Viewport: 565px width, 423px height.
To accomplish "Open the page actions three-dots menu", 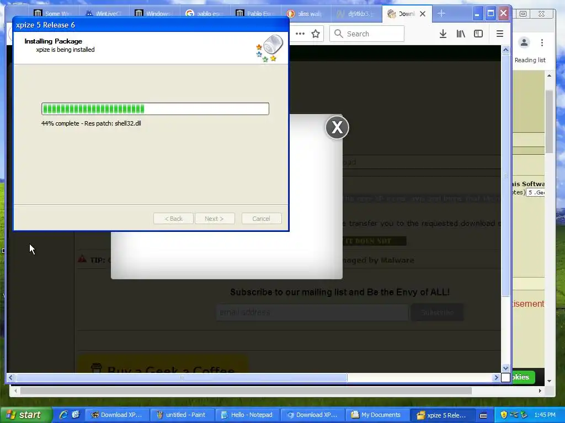I will coord(300,34).
